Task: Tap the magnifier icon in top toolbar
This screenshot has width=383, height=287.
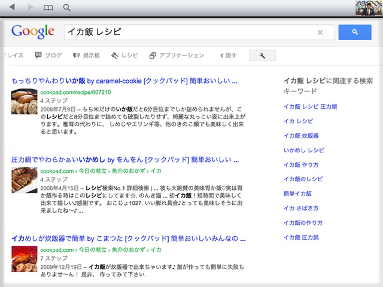Action: 66,8
